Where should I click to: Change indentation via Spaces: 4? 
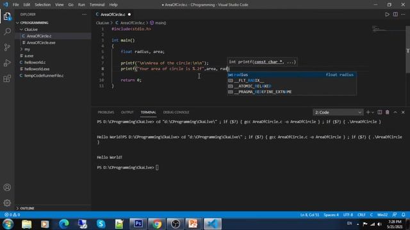331,215
